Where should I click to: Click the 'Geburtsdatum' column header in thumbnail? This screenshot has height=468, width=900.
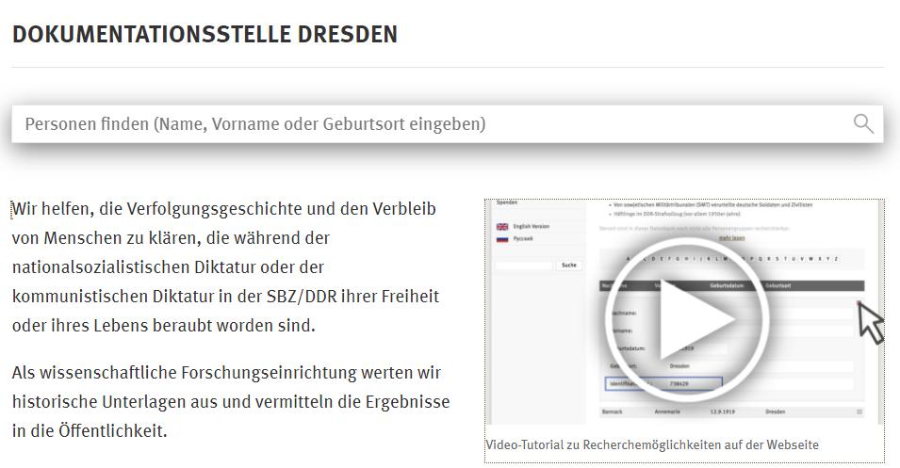click(x=728, y=285)
